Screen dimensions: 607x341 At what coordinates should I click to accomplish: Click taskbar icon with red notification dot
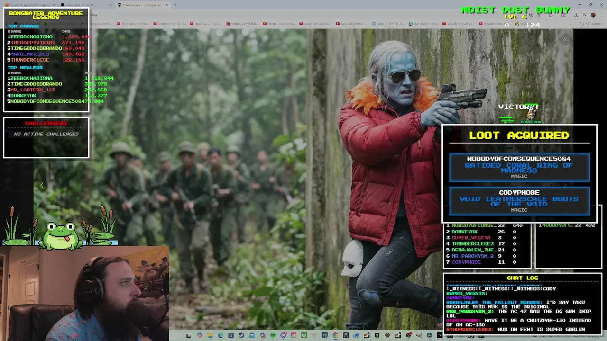[x=408, y=336]
